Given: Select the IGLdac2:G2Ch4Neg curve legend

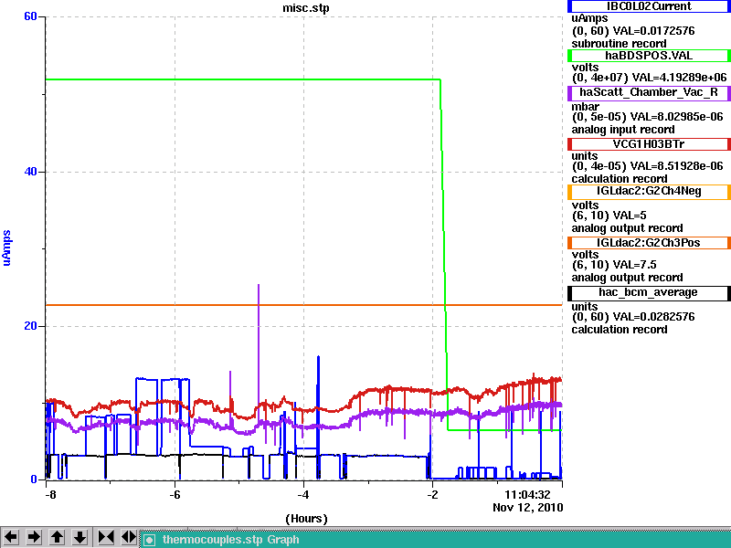Looking at the screenshot, I should click(649, 192).
